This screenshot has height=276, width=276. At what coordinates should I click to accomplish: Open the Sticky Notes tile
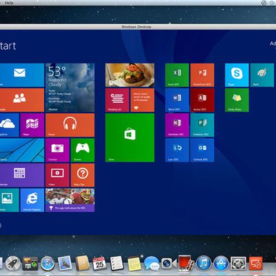(x=237, y=100)
